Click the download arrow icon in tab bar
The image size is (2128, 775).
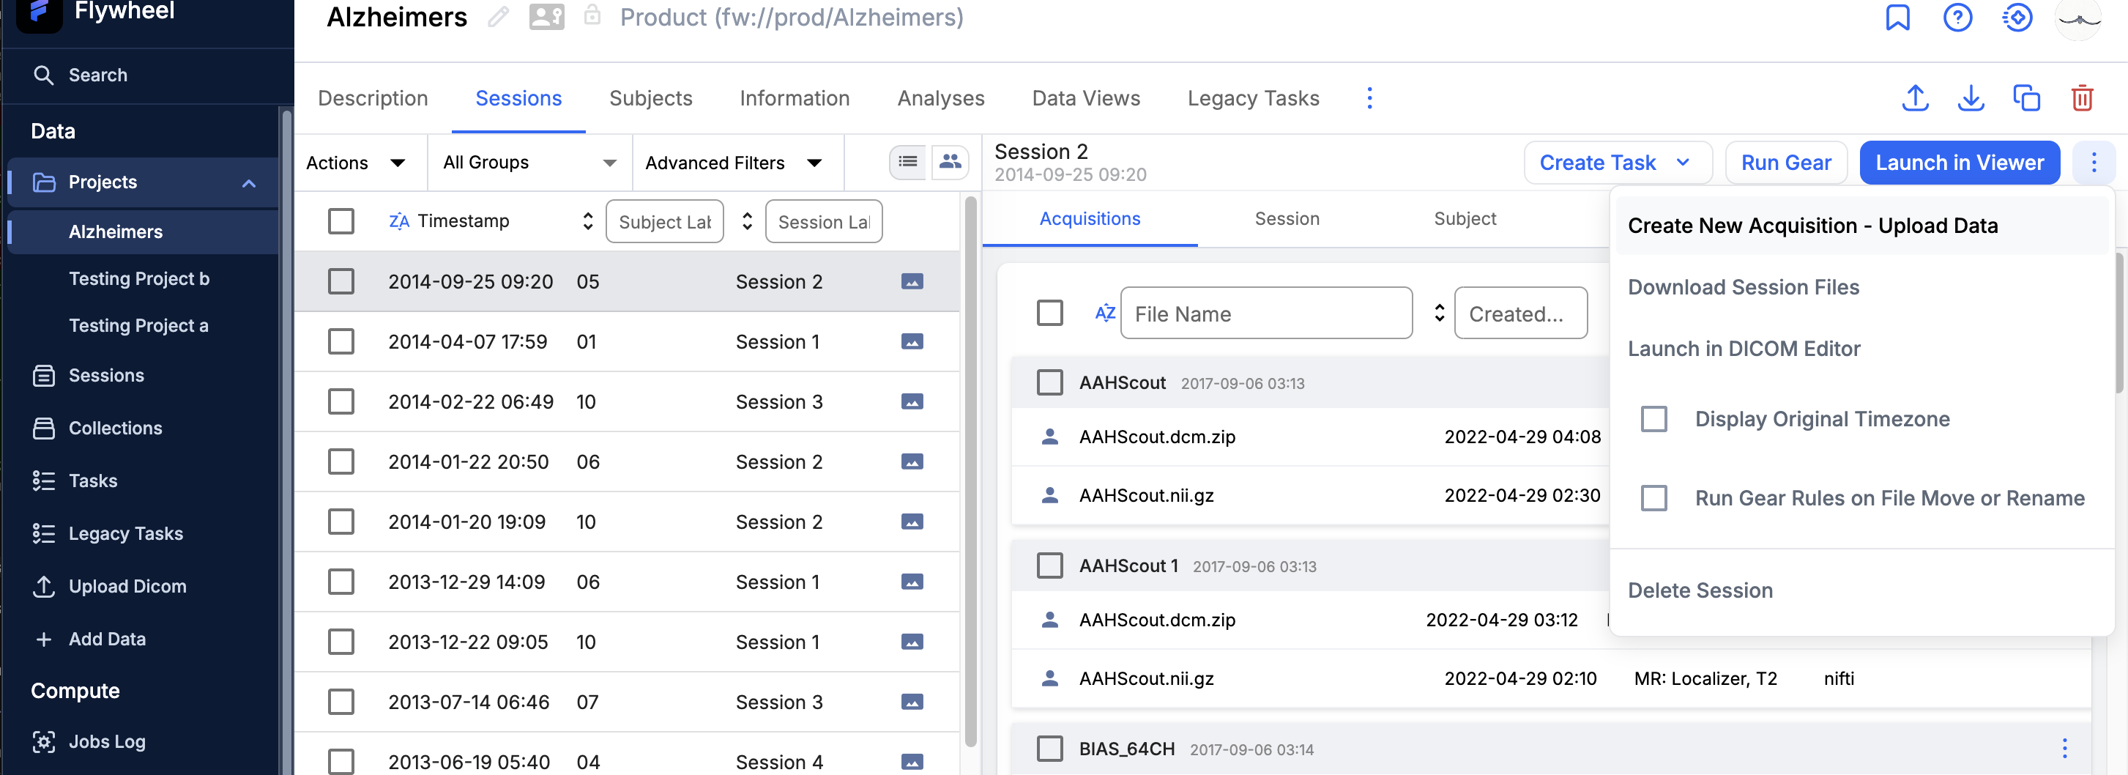point(1971,98)
